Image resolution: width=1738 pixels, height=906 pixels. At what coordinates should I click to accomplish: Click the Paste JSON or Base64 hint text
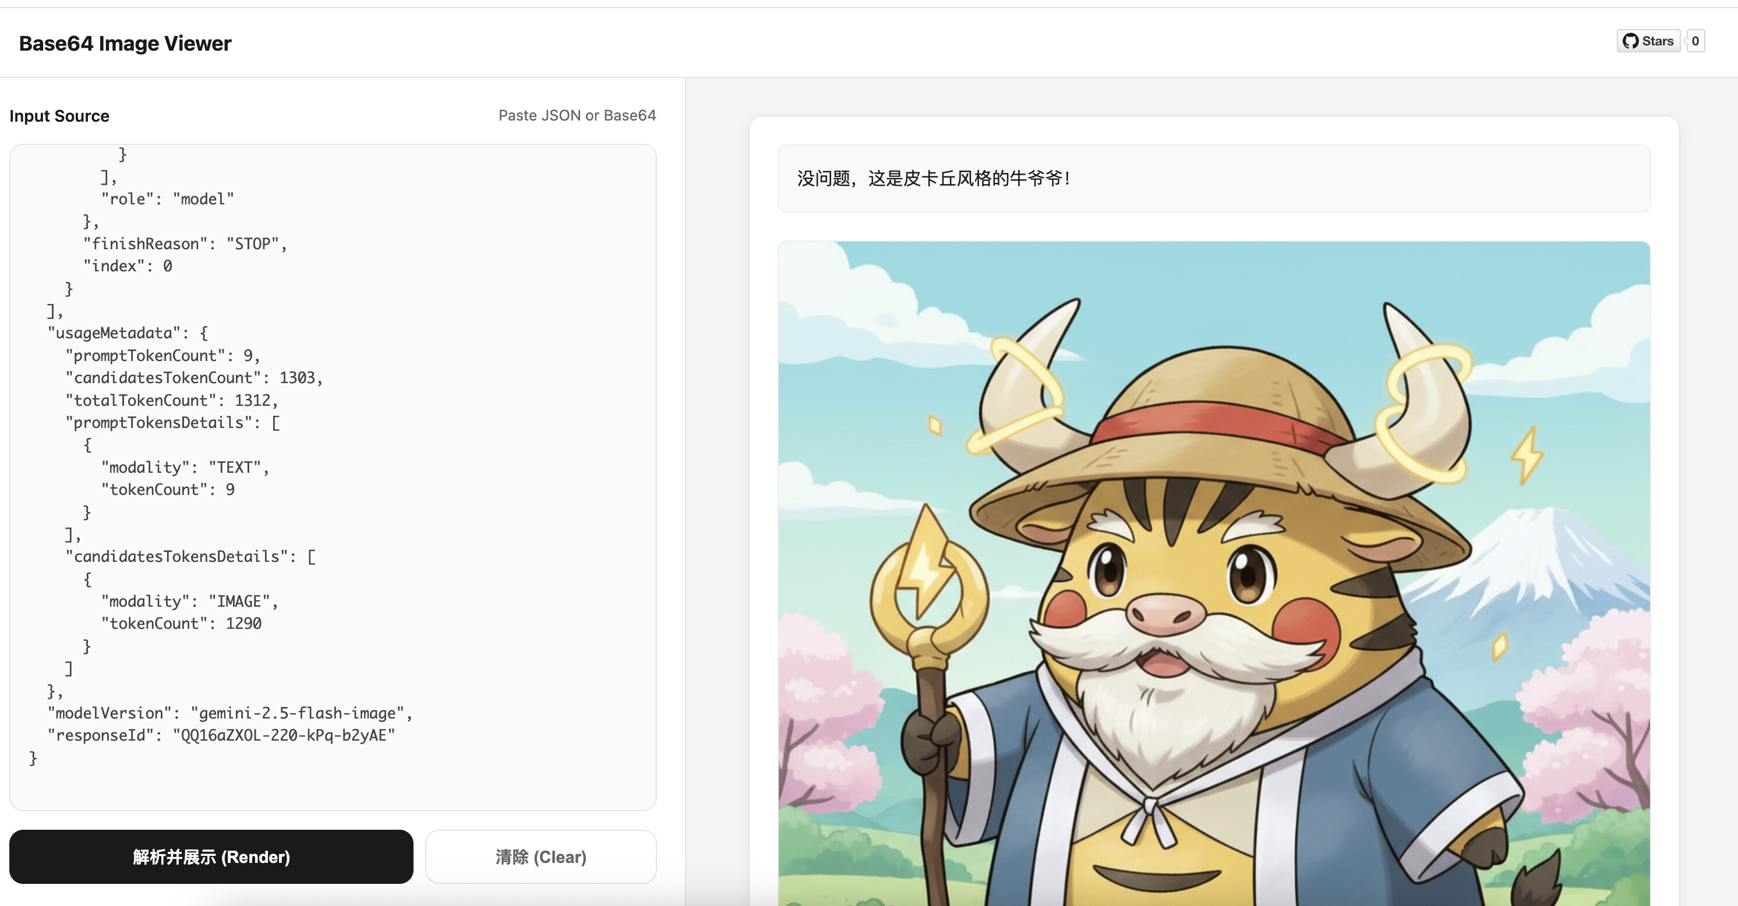coord(577,115)
